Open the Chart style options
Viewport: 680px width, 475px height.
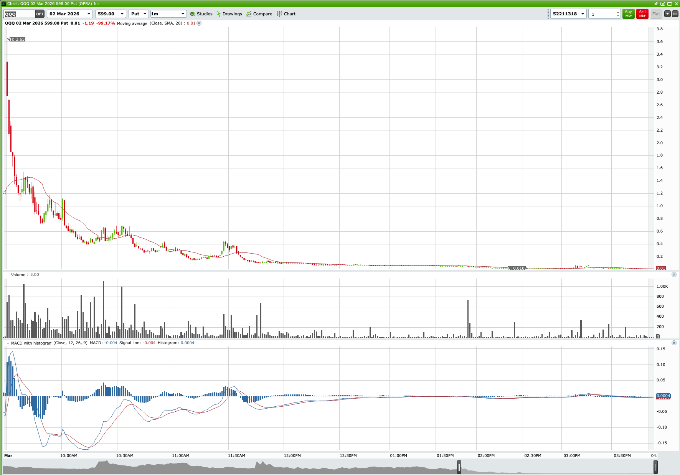[286, 14]
